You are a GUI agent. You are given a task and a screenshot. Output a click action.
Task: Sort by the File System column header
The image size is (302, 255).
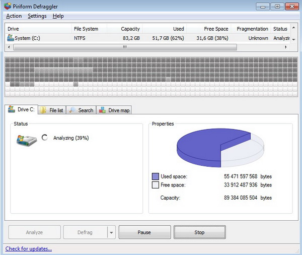pos(89,29)
